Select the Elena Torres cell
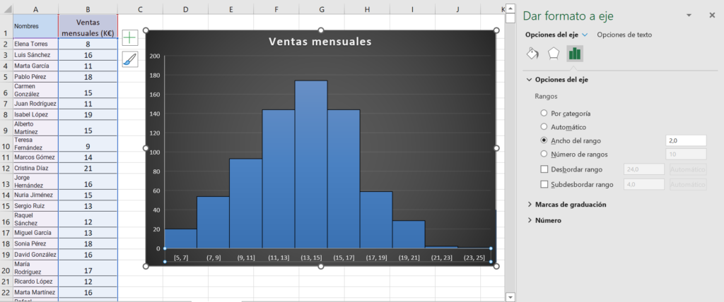Image resolution: width=724 pixels, height=302 pixels. click(x=35, y=44)
